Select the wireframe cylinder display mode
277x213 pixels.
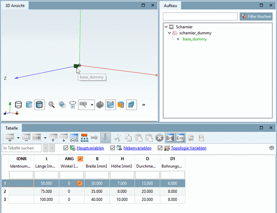[19, 105]
